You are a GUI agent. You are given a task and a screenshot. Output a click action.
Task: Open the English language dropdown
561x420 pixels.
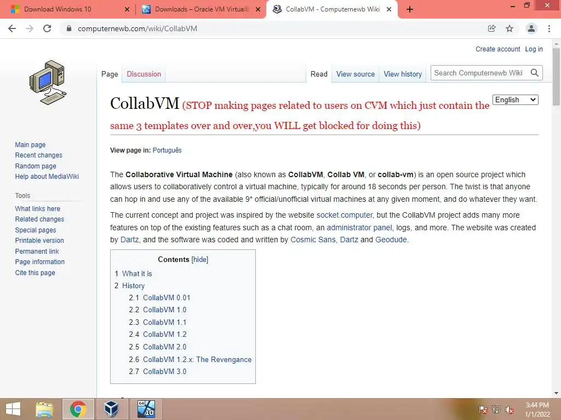515,100
